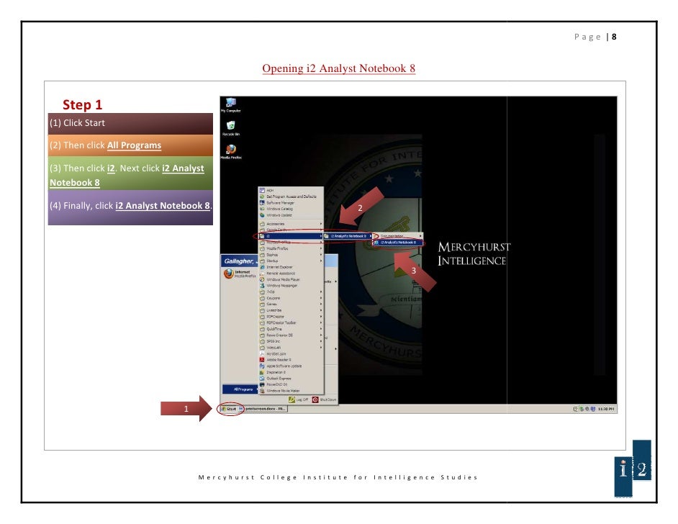Click the Log Off key icon

pos(292,399)
